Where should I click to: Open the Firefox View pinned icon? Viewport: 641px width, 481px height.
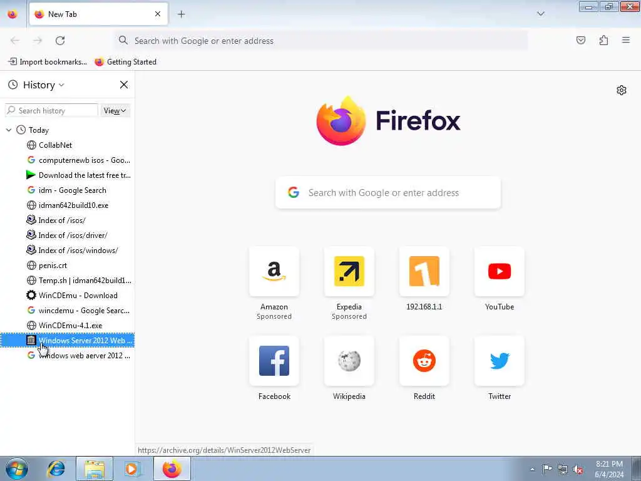pos(13,14)
